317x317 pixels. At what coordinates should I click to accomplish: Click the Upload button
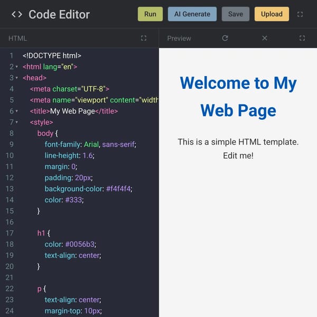[x=272, y=14]
